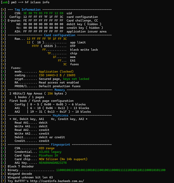Click the '3C' fuses value
The height and width of the screenshot is (183, 174).
coord(65,64)
